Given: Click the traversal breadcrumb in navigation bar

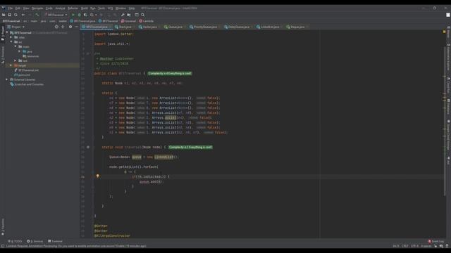Looking at the screenshot, I should click(128, 21).
